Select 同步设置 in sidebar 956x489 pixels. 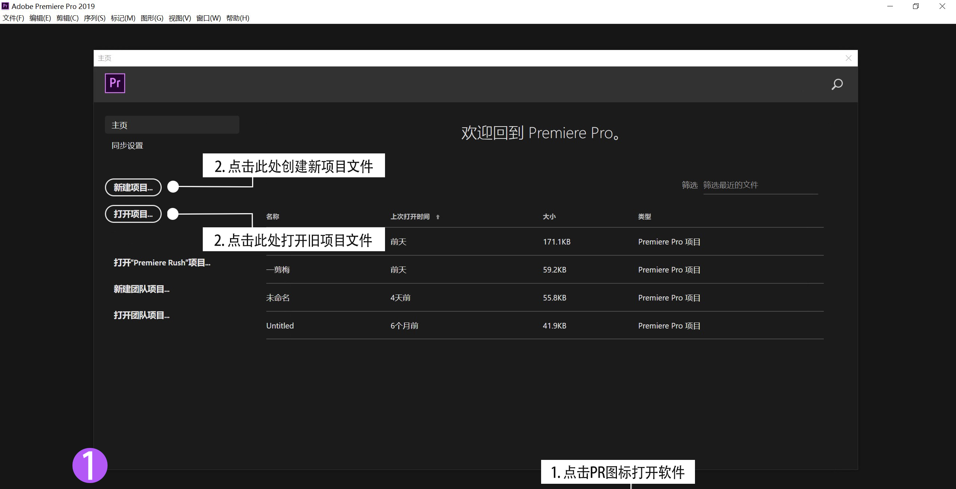pos(127,146)
